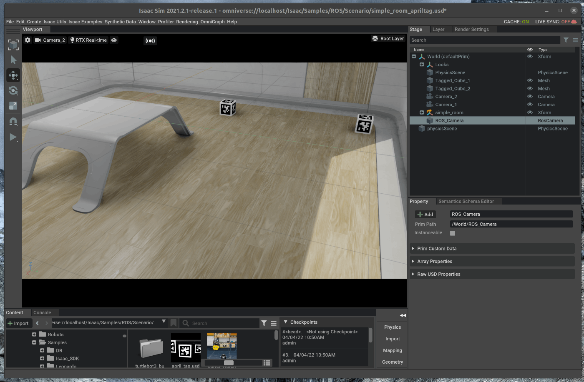This screenshot has height=382, width=584.
Task: Toggle visibility of Tagged_Cube_2
Action: (x=530, y=88)
